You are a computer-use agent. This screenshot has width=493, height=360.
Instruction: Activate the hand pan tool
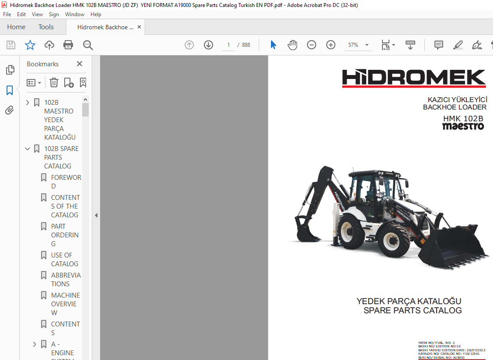(x=292, y=45)
